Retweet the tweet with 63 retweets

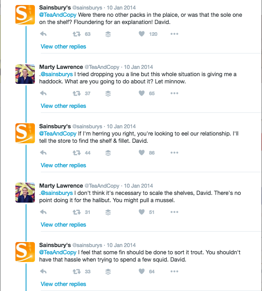coord(77,34)
